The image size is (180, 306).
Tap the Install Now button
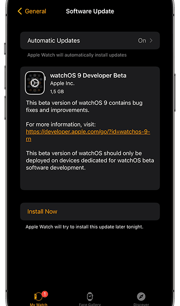tap(90, 211)
